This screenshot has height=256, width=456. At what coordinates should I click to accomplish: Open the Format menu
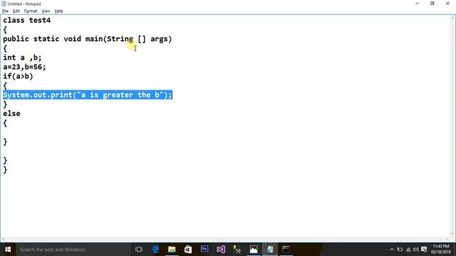click(31, 11)
